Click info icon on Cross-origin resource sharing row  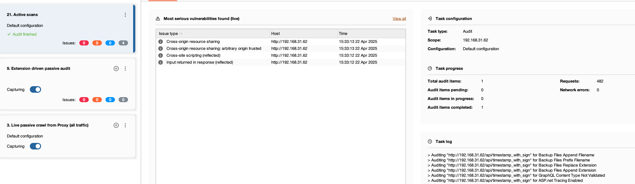click(x=160, y=42)
